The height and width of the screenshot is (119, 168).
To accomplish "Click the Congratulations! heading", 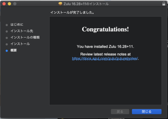I will click(105, 29).
